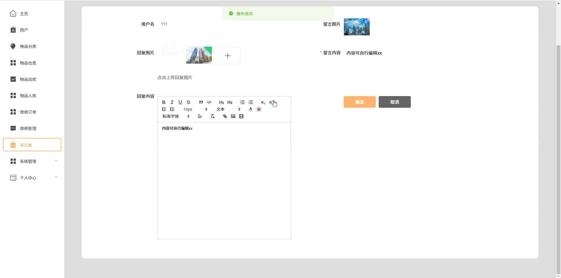Open 物品信息 in the sidebar

click(28, 63)
